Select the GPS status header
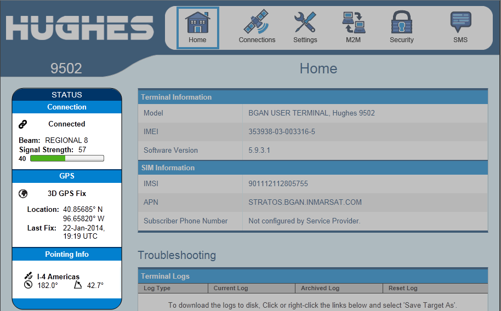The width and height of the screenshot is (501, 311). [x=67, y=176]
